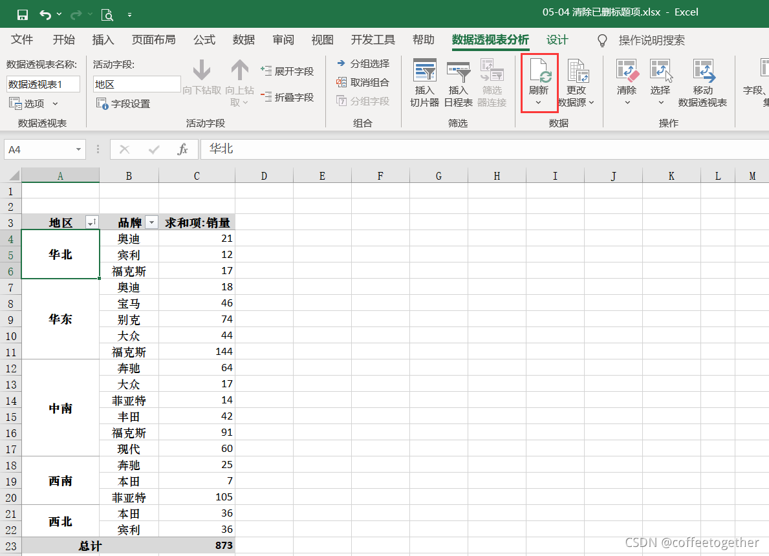
Task: Click the 求和项:销量 header cell
Action: coord(197,222)
